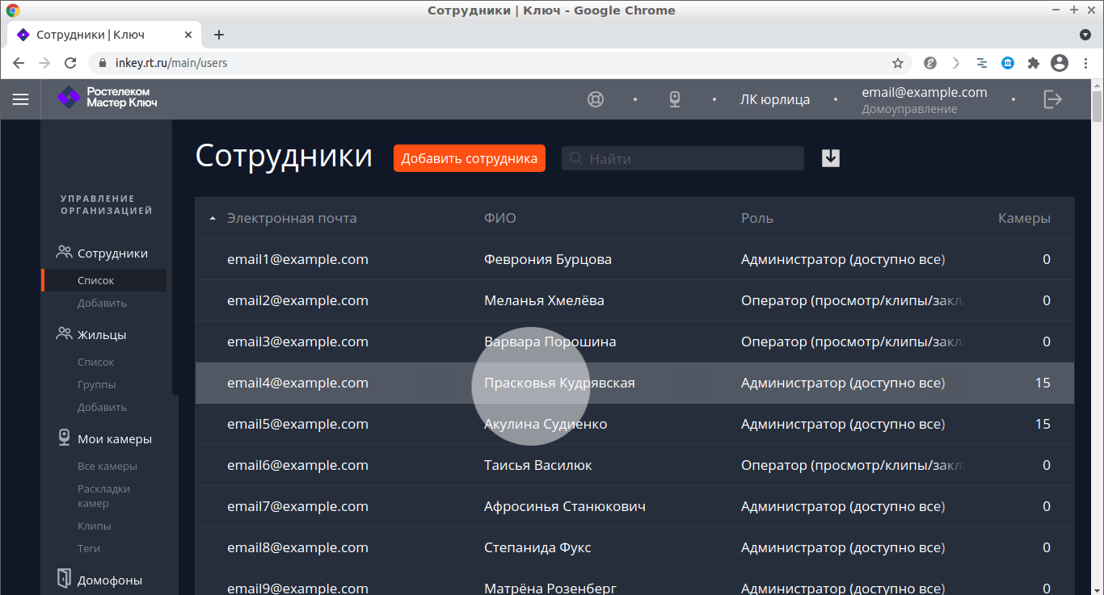The width and height of the screenshot is (1104, 595).
Task: Select the Прасковья Кудрявская row
Action: (559, 383)
